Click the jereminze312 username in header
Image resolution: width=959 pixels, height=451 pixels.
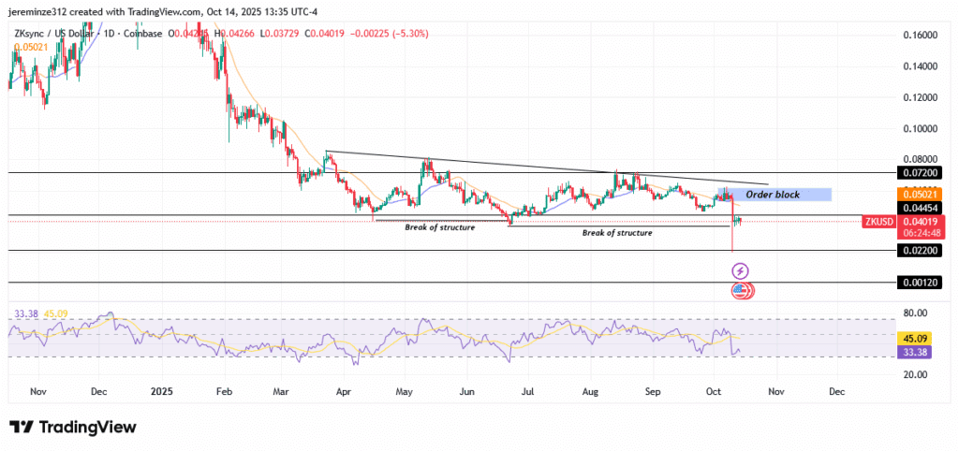point(37,11)
